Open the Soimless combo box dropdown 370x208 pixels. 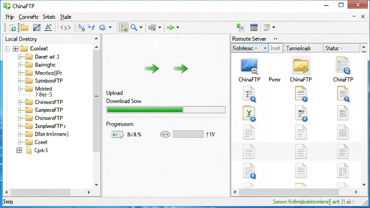pyautogui.click(x=265, y=48)
